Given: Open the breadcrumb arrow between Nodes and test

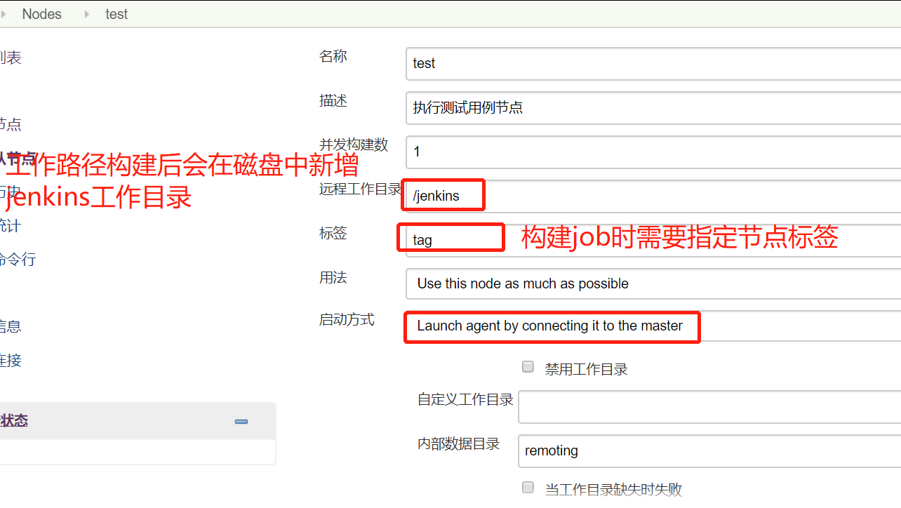Looking at the screenshot, I should (x=87, y=14).
